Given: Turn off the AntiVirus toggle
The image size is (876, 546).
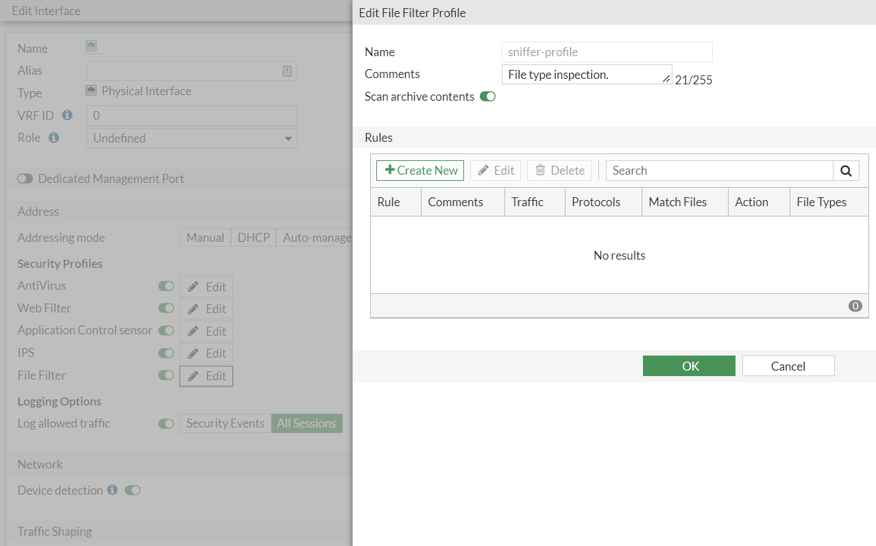Looking at the screenshot, I should 166,286.
